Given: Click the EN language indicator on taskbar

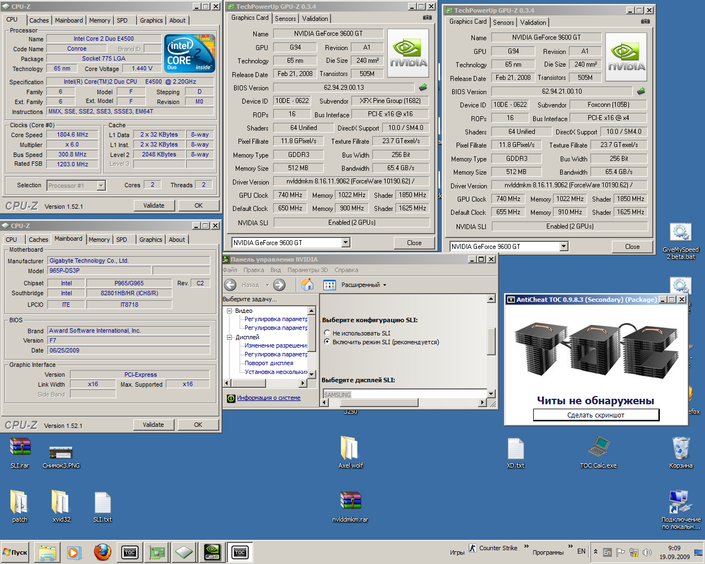Looking at the screenshot, I should point(581,551).
